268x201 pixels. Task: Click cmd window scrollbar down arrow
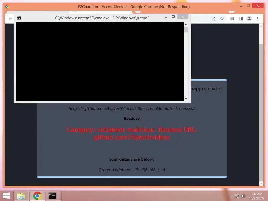(x=186, y=98)
